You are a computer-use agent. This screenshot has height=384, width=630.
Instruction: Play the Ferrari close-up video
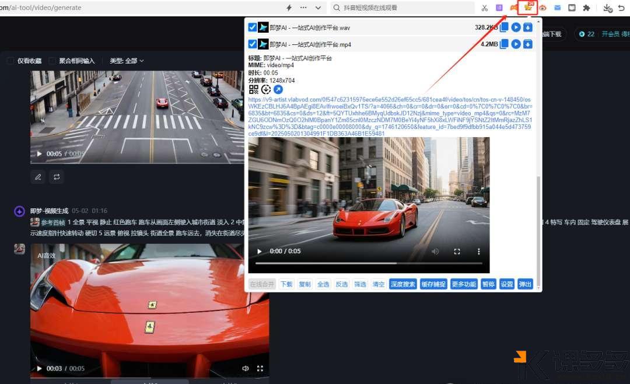[x=40, y=368]
